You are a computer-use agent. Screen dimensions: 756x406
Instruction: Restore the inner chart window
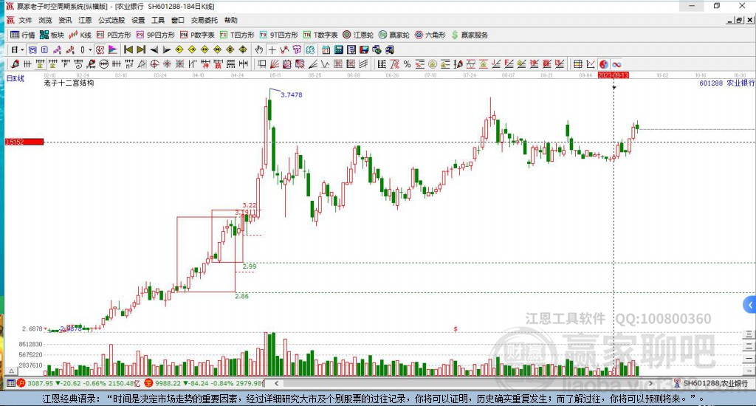point(739,20)
